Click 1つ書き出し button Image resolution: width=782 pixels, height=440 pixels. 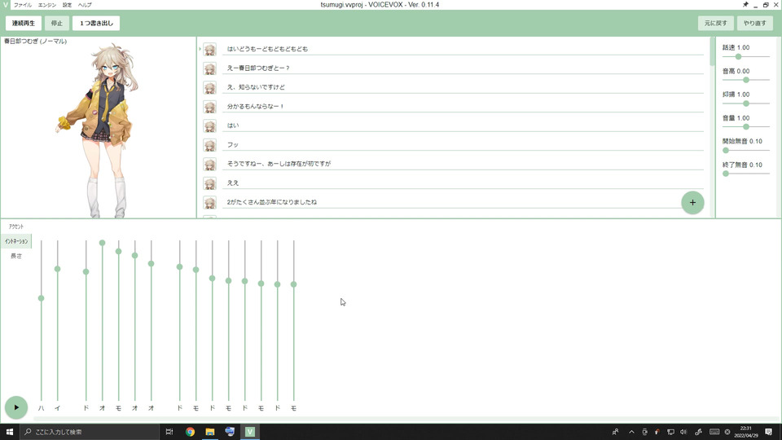(x=96, y=23)
